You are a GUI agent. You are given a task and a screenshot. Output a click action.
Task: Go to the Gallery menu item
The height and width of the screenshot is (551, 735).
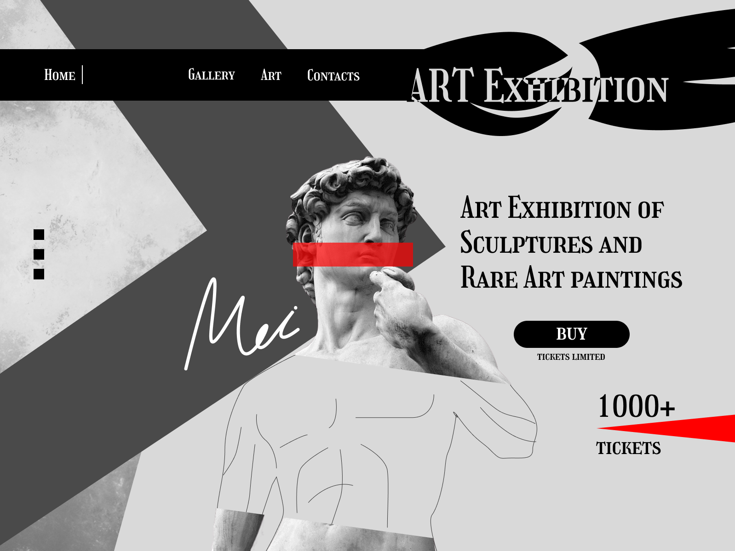[212, 75]
